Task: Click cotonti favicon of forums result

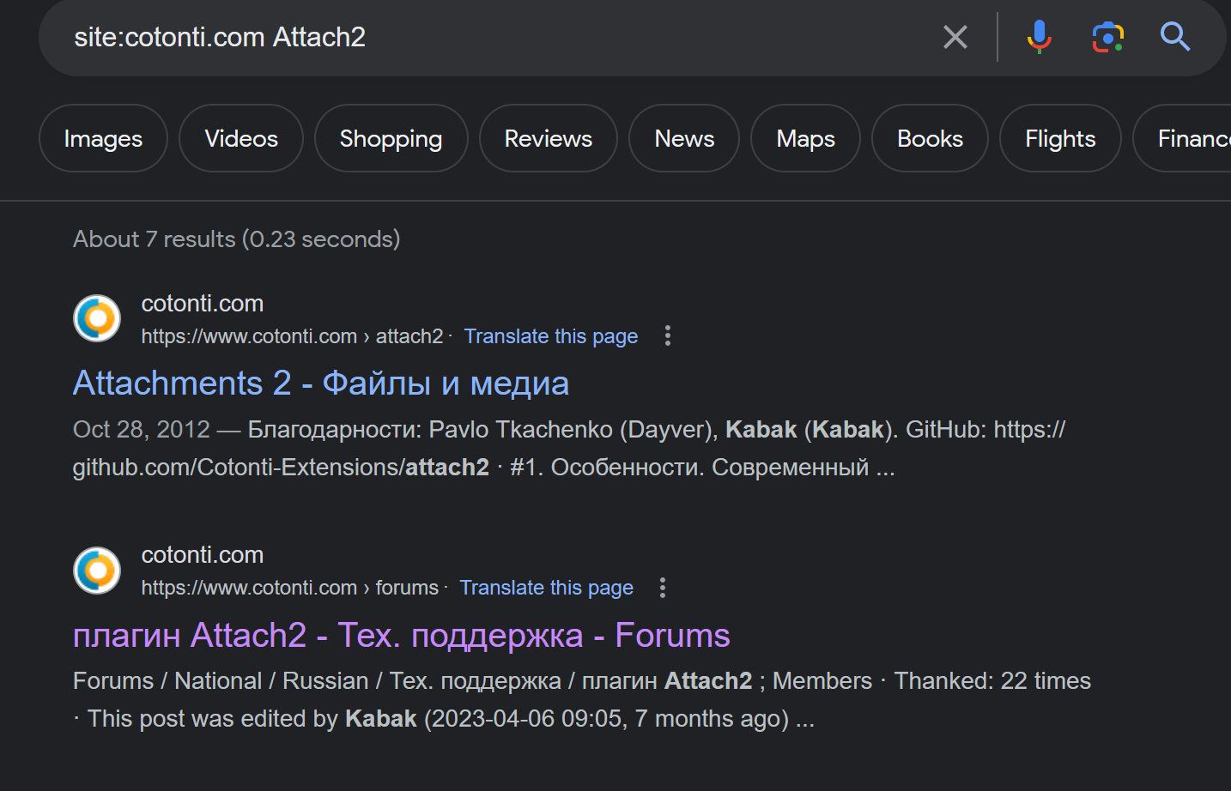Action: pos(97,571)
